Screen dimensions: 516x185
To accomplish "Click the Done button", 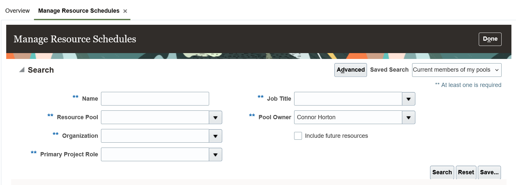I will click(x=490, y=39).
